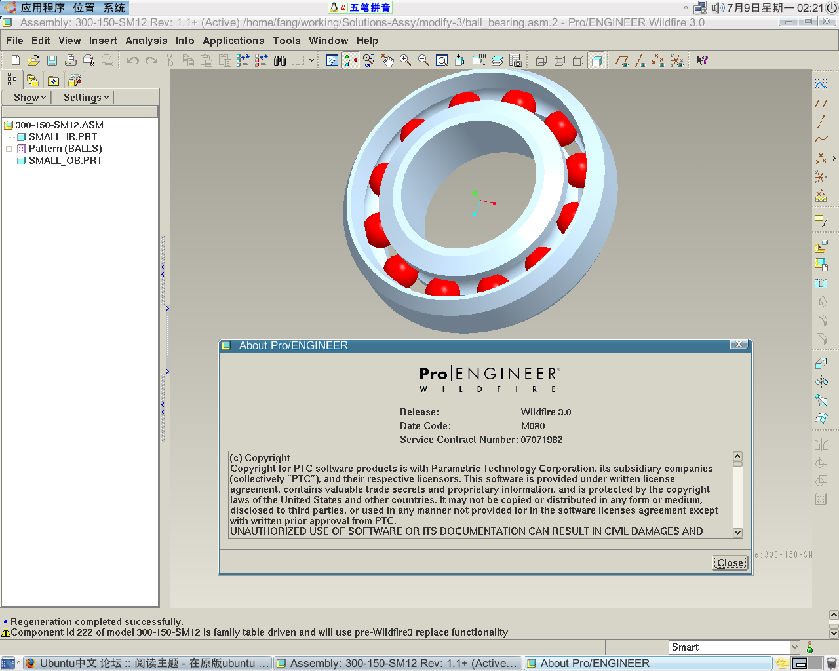839x671 pixels.
Task: Open the View Manager icon
Action: point(516,60)
